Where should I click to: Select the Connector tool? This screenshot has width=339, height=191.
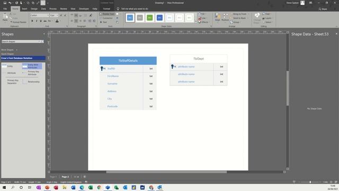(106, 18)
